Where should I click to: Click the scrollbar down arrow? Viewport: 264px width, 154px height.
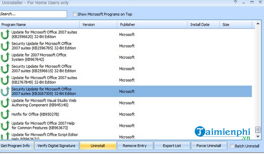tap(258, 136)
